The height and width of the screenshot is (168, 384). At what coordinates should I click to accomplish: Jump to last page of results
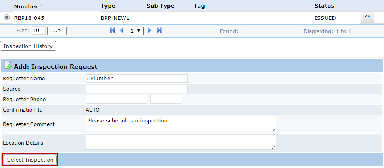pyautogui.click(x=159, y=31)
